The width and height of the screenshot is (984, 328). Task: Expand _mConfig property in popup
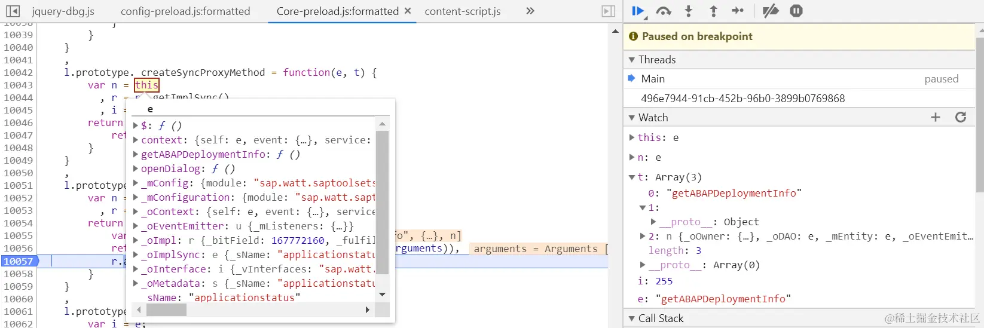pos(136,183)
